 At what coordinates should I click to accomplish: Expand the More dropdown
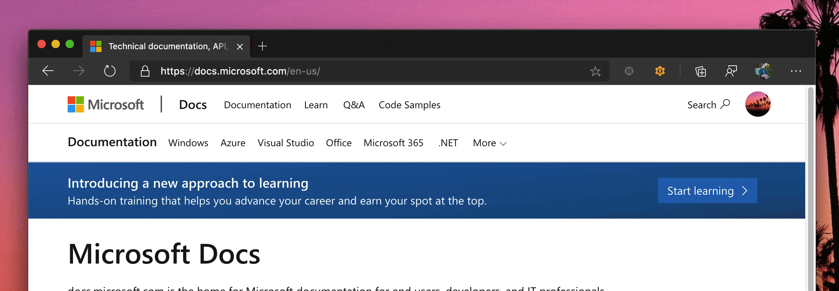[x=490, y=143]
